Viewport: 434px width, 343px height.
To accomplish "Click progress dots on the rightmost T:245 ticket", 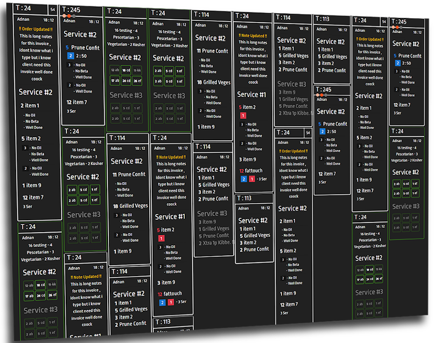I will (x=397, y=27).
